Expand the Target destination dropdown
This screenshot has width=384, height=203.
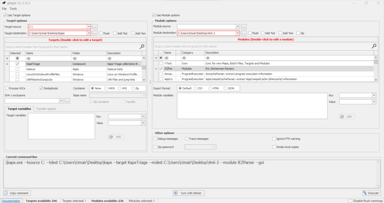[88, 33]
